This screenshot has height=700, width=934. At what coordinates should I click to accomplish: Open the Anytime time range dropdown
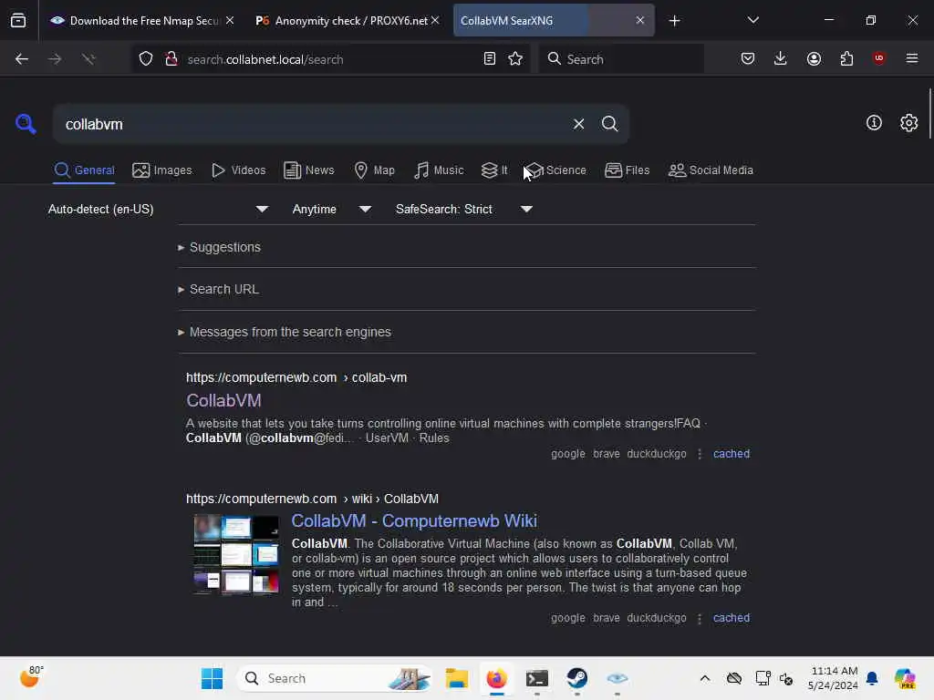[x=332, y=209]
